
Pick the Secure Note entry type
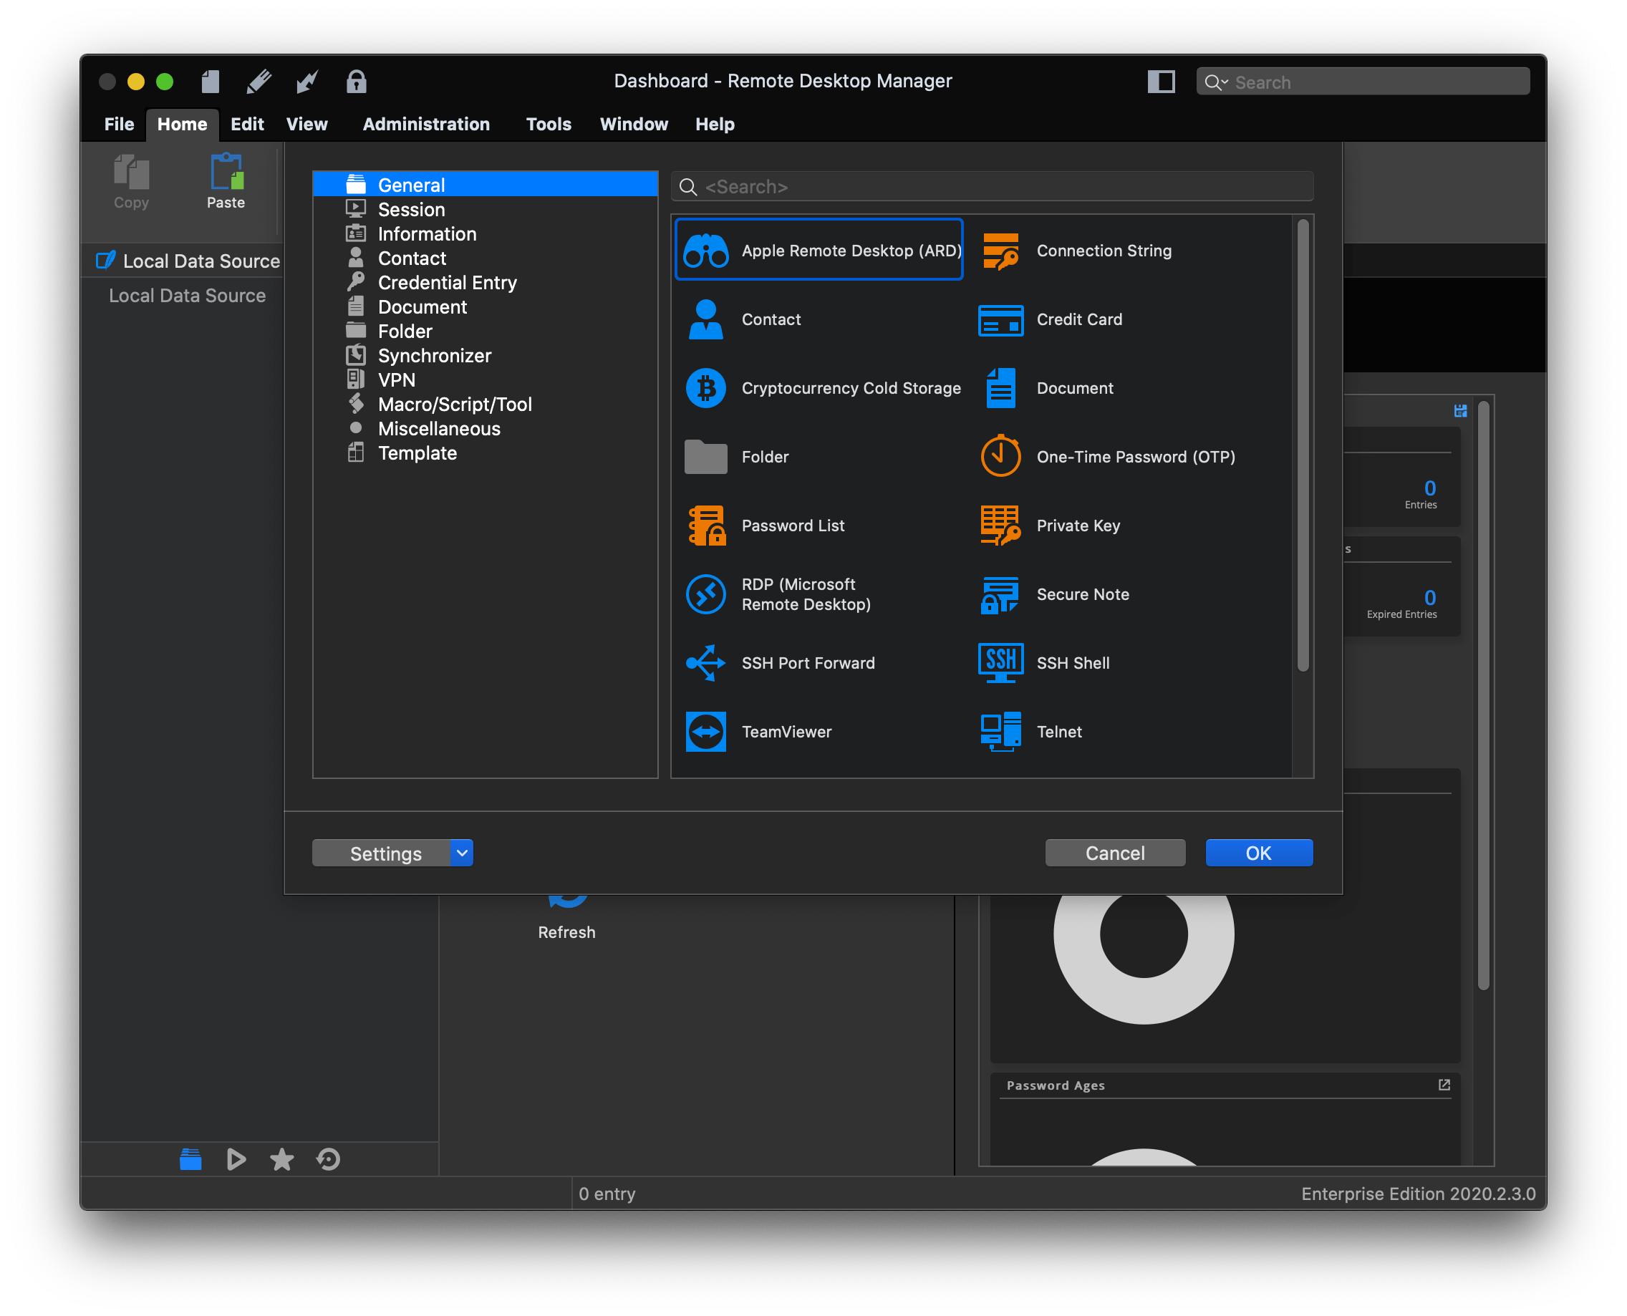pos(1055,594)
